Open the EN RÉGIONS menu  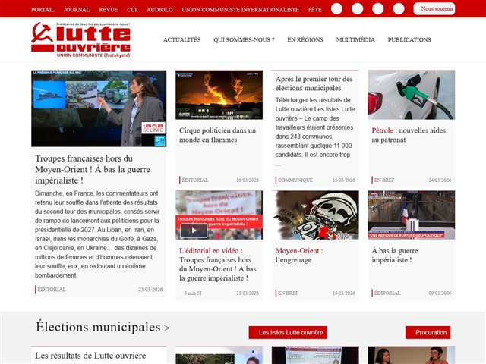[305, 39]
